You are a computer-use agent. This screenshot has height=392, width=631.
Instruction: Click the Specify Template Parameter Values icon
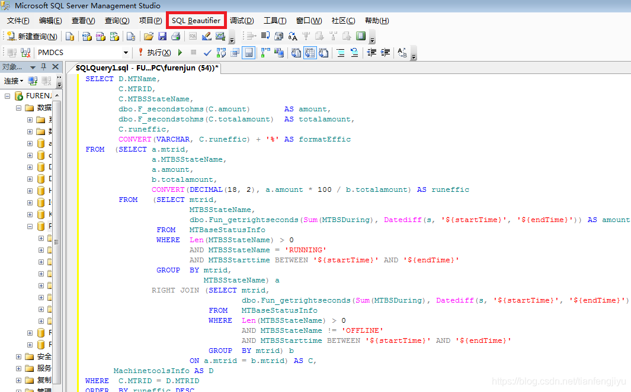tap(402, 53)
